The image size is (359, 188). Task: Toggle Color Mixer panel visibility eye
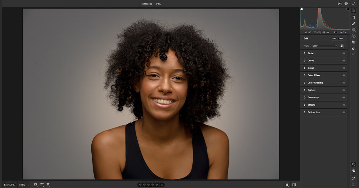coord(344,75)
